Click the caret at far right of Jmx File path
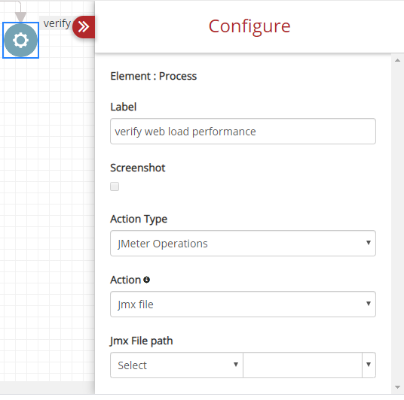The height and width of the screenshot is (400, 404). [369, 365]
